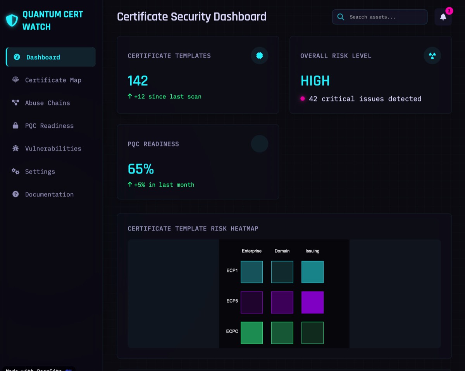Click the PQC Readiness 65% value
Screen dimensions: 465x371
pyautogui.click(x=141, y=169)
